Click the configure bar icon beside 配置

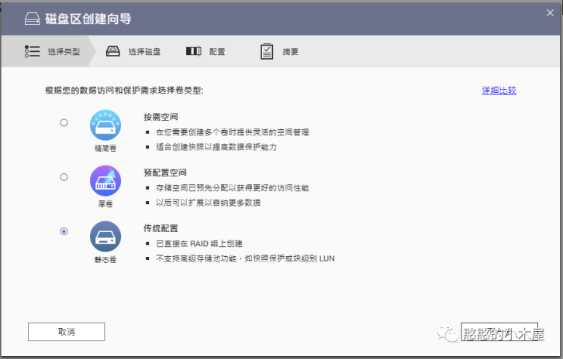(x=193, y=51)
